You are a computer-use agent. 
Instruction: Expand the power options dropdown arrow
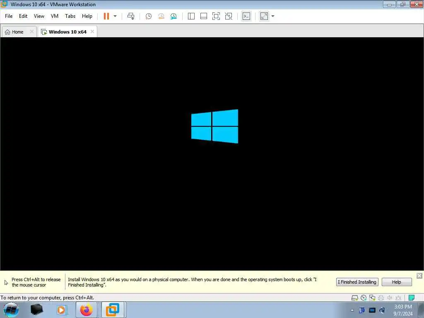coord(115,16)
